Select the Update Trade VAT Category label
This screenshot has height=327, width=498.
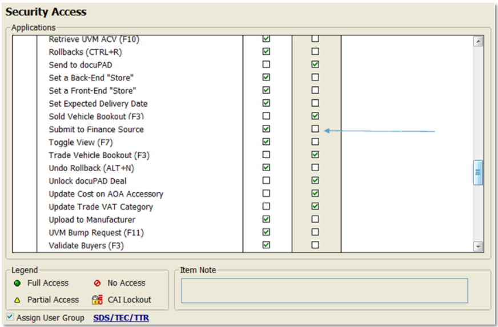pos(101,207)
